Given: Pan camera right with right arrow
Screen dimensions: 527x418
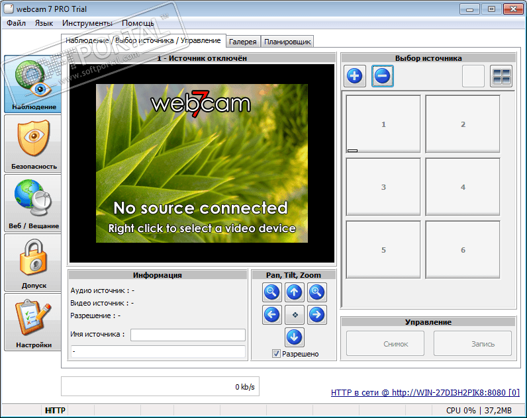Looking at the screenshot, I should point(316,315).
